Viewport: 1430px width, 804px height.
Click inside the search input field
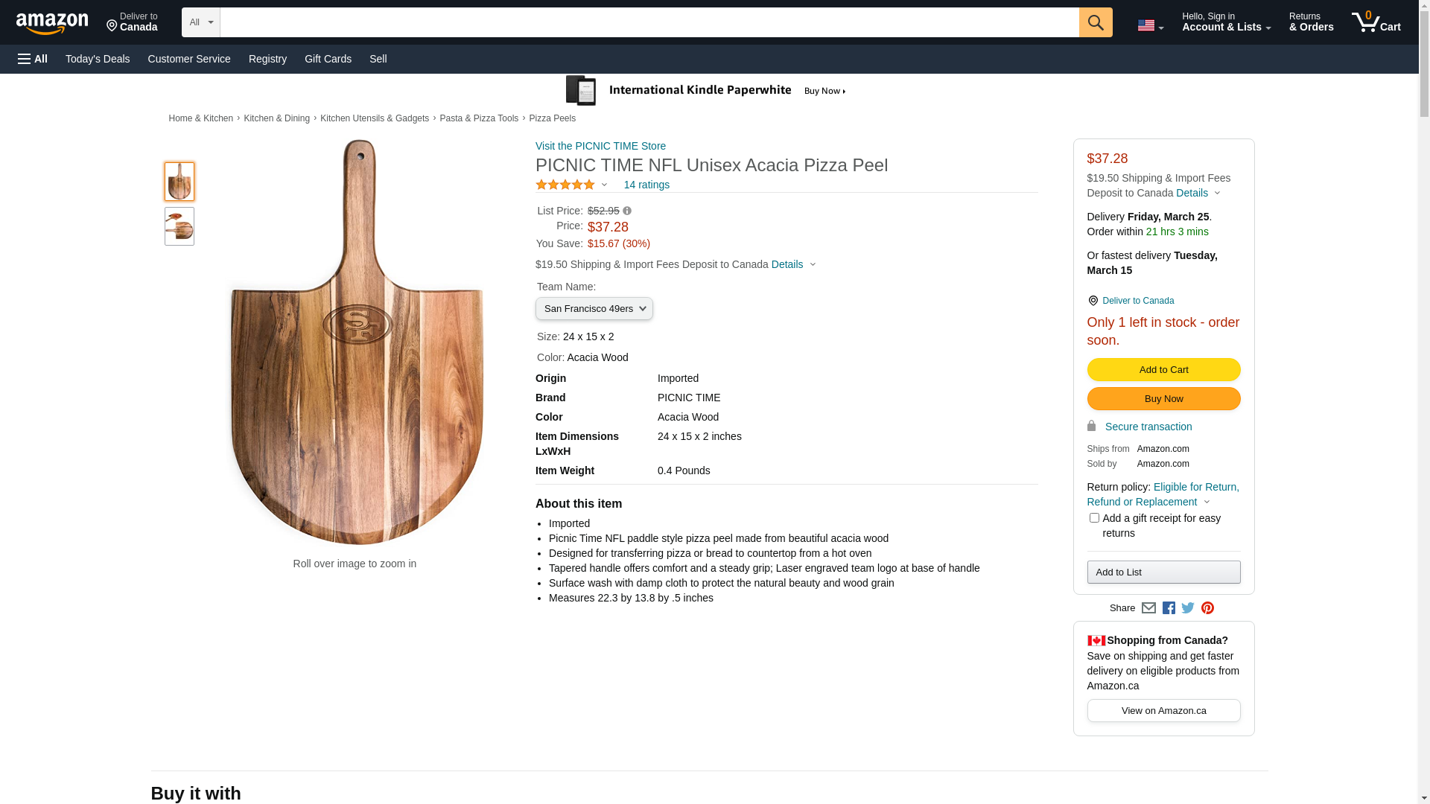point(649,22)
